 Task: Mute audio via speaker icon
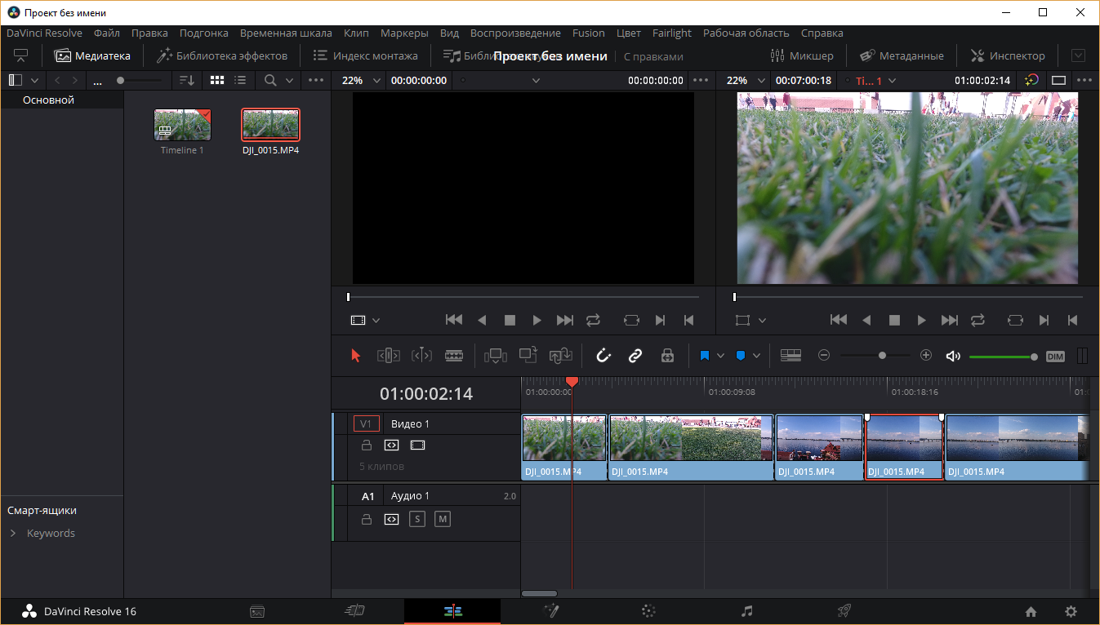point(953,356)
